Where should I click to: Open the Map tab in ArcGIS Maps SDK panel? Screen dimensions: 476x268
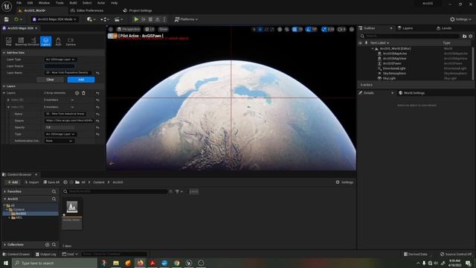click(x=8, y=42)
